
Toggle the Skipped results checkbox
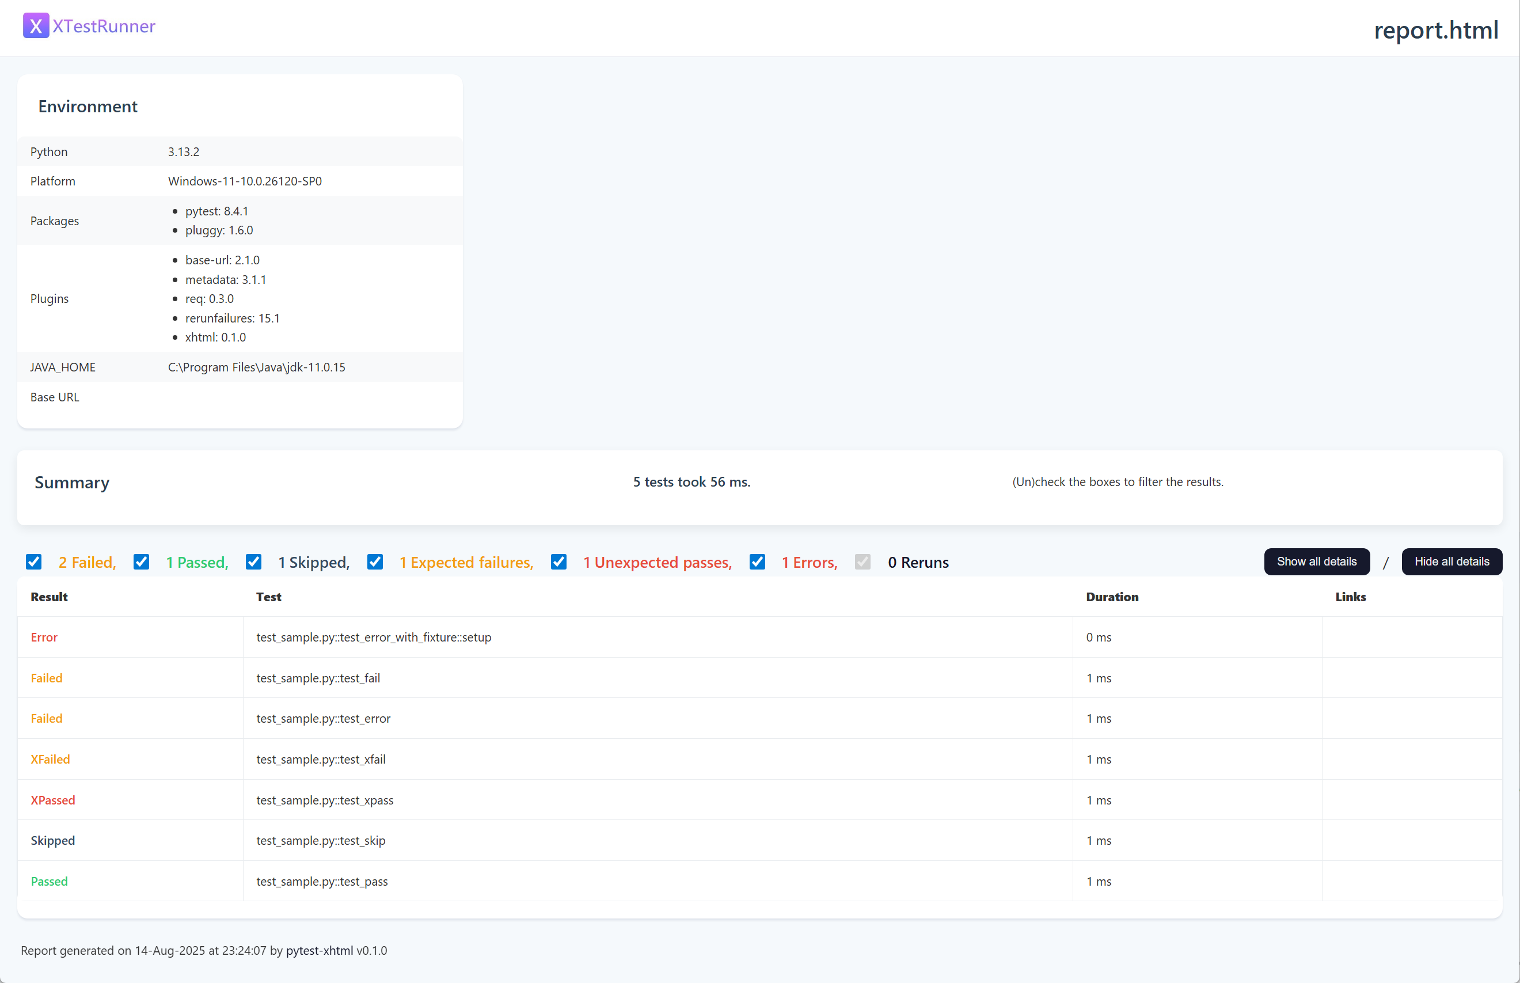coord(253,561)
